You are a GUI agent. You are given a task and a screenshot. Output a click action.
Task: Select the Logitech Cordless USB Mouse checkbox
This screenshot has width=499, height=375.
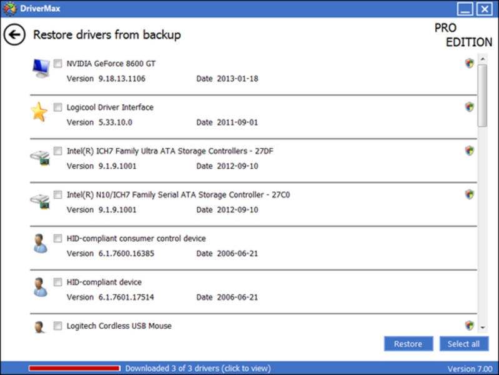(x=58, y=326)
